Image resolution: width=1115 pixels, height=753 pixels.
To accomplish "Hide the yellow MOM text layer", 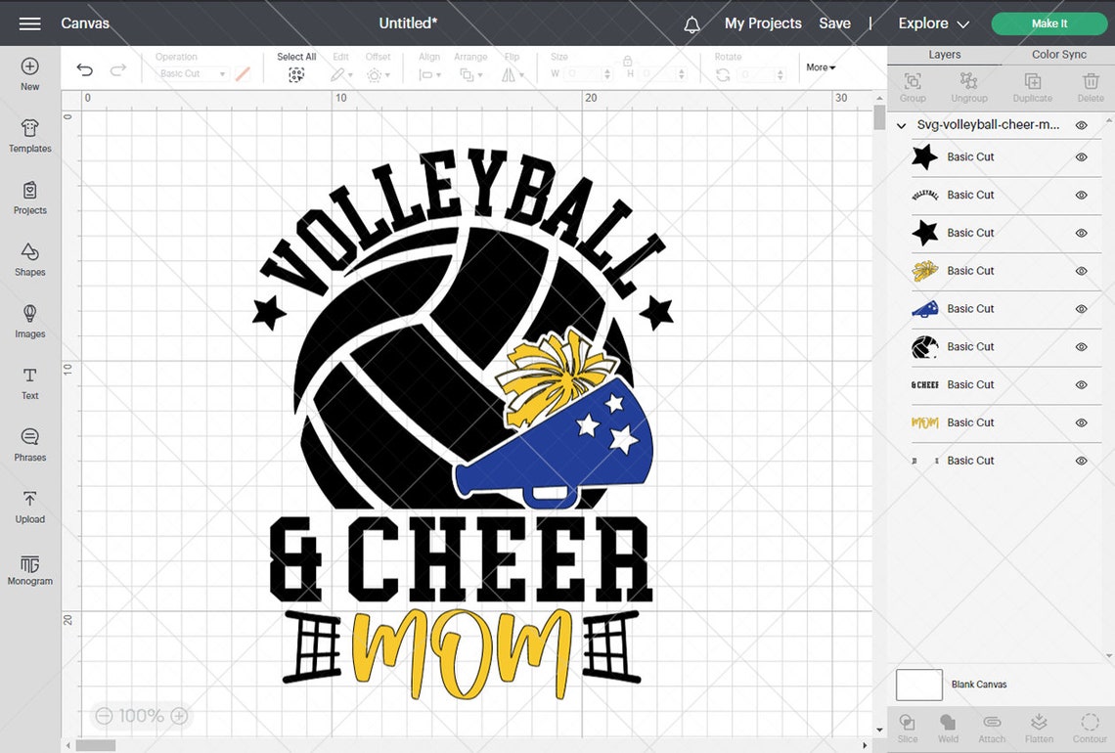I will (x=1081, y=422).
